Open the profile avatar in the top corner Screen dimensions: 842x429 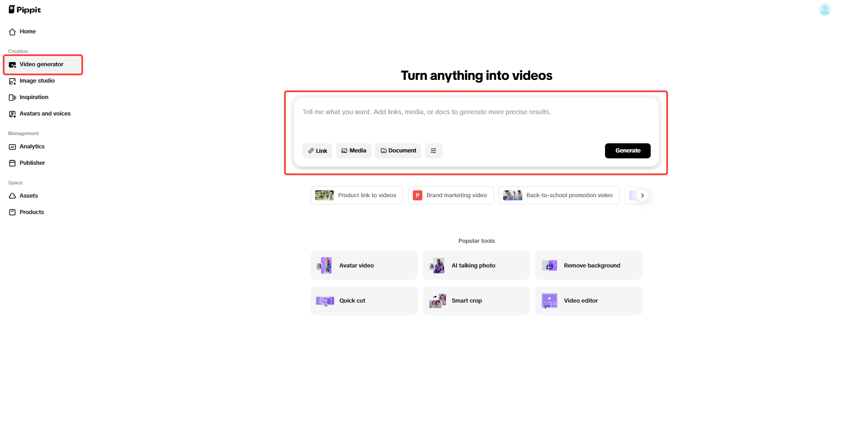click(x=825, y=9)
